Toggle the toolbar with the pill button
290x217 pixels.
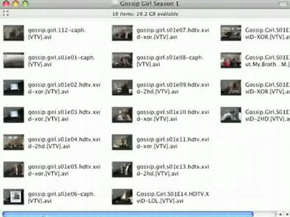283,4
